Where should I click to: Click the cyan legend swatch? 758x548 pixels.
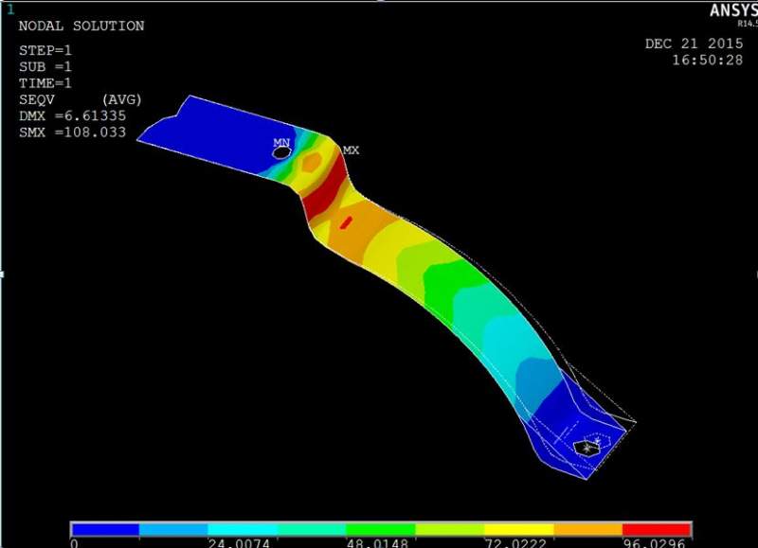243,530
